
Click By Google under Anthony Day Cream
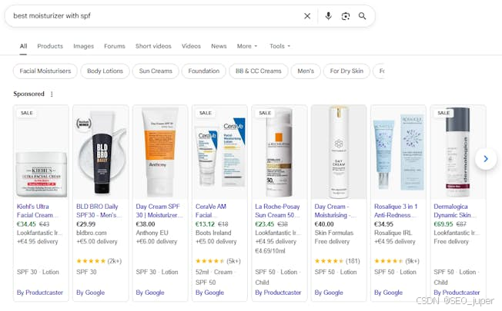[x=150, y=292]
